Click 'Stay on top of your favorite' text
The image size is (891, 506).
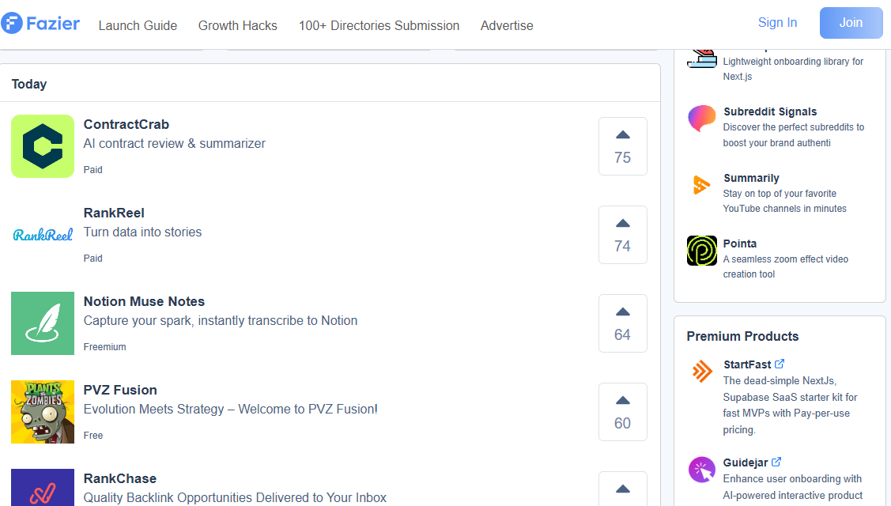point(785,202)
